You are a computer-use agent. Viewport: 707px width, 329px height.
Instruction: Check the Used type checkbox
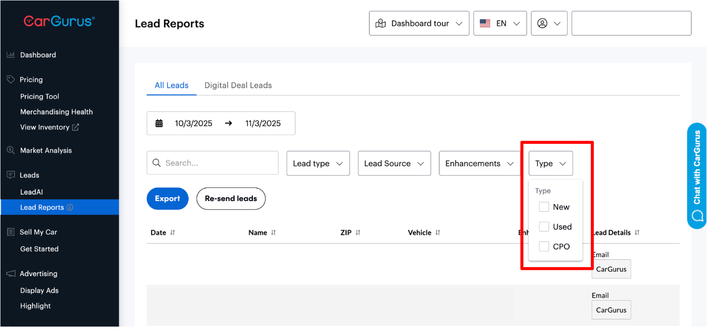(544, 227)
